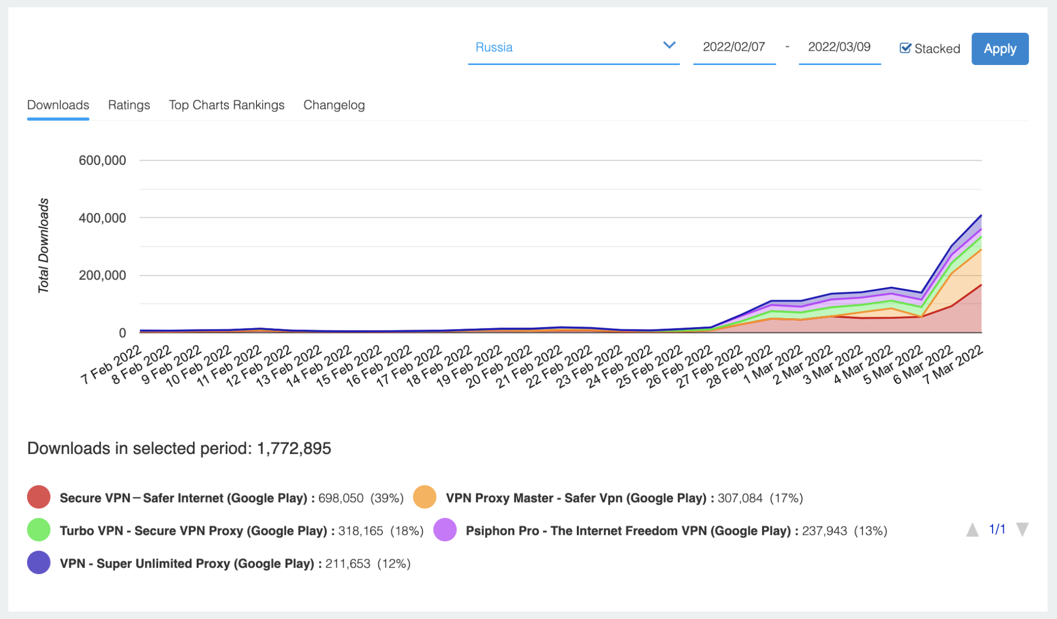Image resolution: width=1057 pixels, height=619 pixels.
Task: Open the Top Charts Rankings tab
Action: click(226, 105)
